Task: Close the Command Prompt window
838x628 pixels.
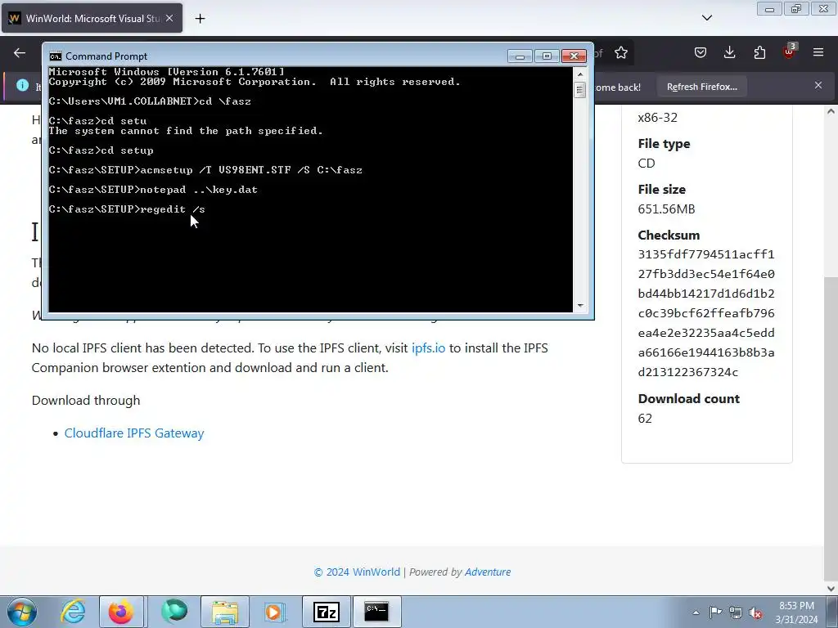Action: coord(574,56)
